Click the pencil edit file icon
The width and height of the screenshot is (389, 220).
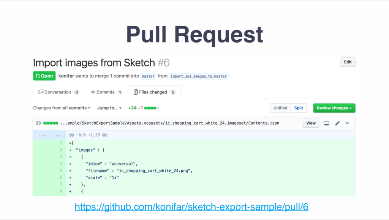[337, 123]
